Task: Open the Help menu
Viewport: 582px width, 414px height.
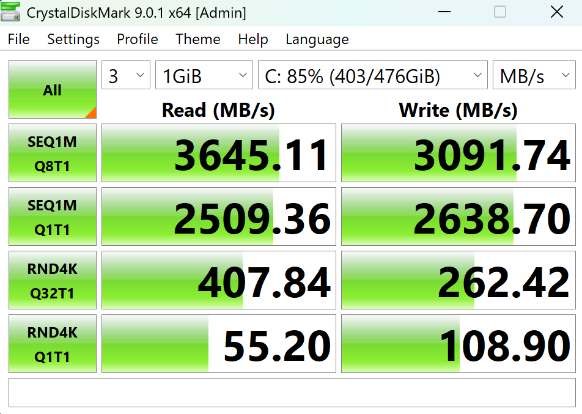Action: click(x=252, y=39)
